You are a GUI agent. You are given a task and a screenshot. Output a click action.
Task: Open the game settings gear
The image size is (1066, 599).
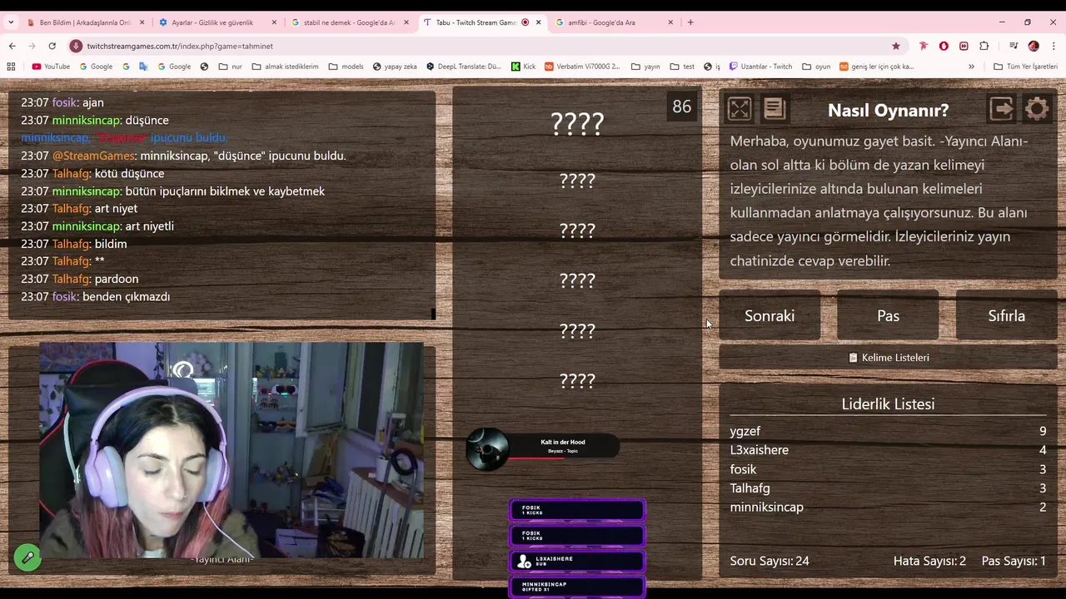(x=1037, y=109)
